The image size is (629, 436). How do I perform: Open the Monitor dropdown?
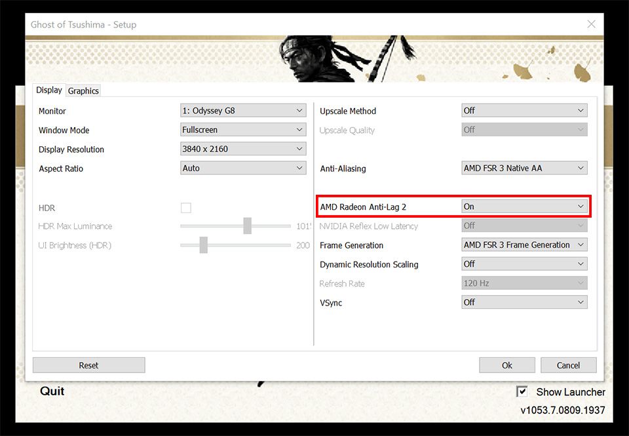243,110
